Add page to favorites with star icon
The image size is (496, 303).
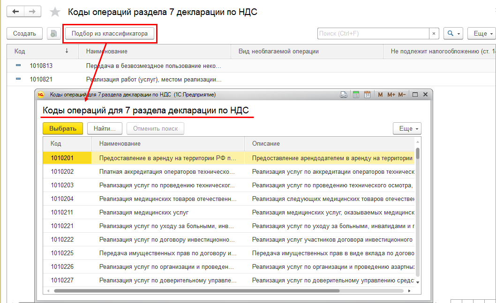click(55, 12)
